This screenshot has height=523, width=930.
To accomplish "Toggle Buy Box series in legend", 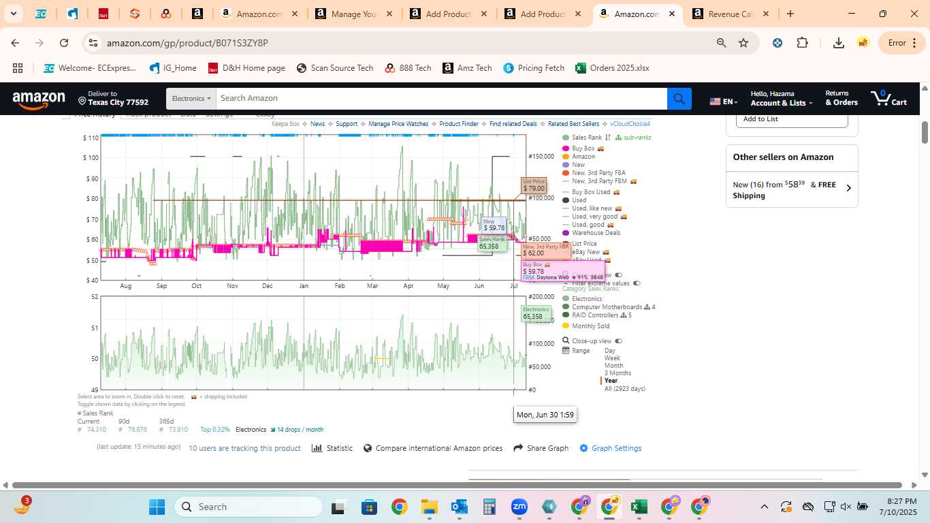I will [x=583, y=148].
